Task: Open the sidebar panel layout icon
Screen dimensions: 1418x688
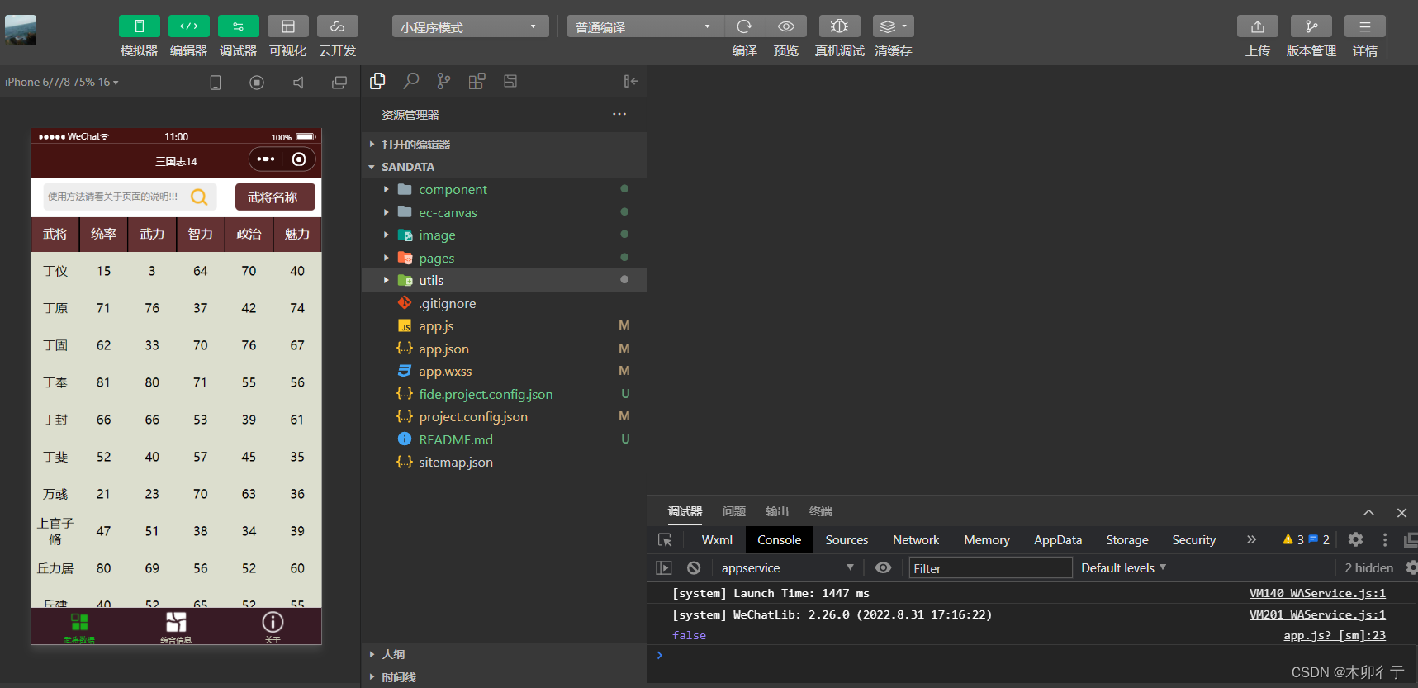Action: pyautogui.click(x=510, y=81)
